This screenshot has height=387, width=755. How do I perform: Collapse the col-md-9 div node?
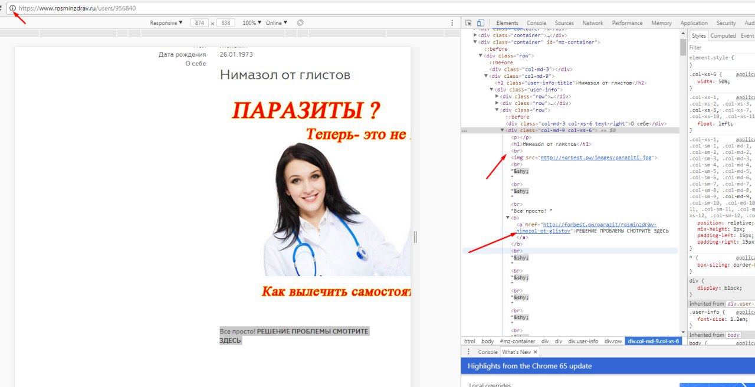coord(486,76)
